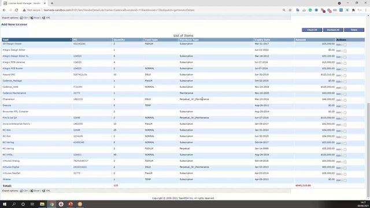Open File Explorer from the taskbar
This screenshot has height=208, width=370.
(x=42, y=204)
